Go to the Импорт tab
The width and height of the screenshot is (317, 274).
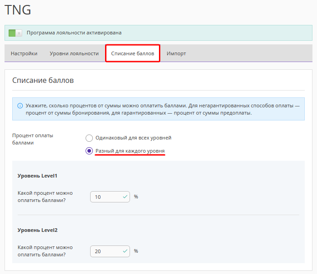[x=176, y=53]
